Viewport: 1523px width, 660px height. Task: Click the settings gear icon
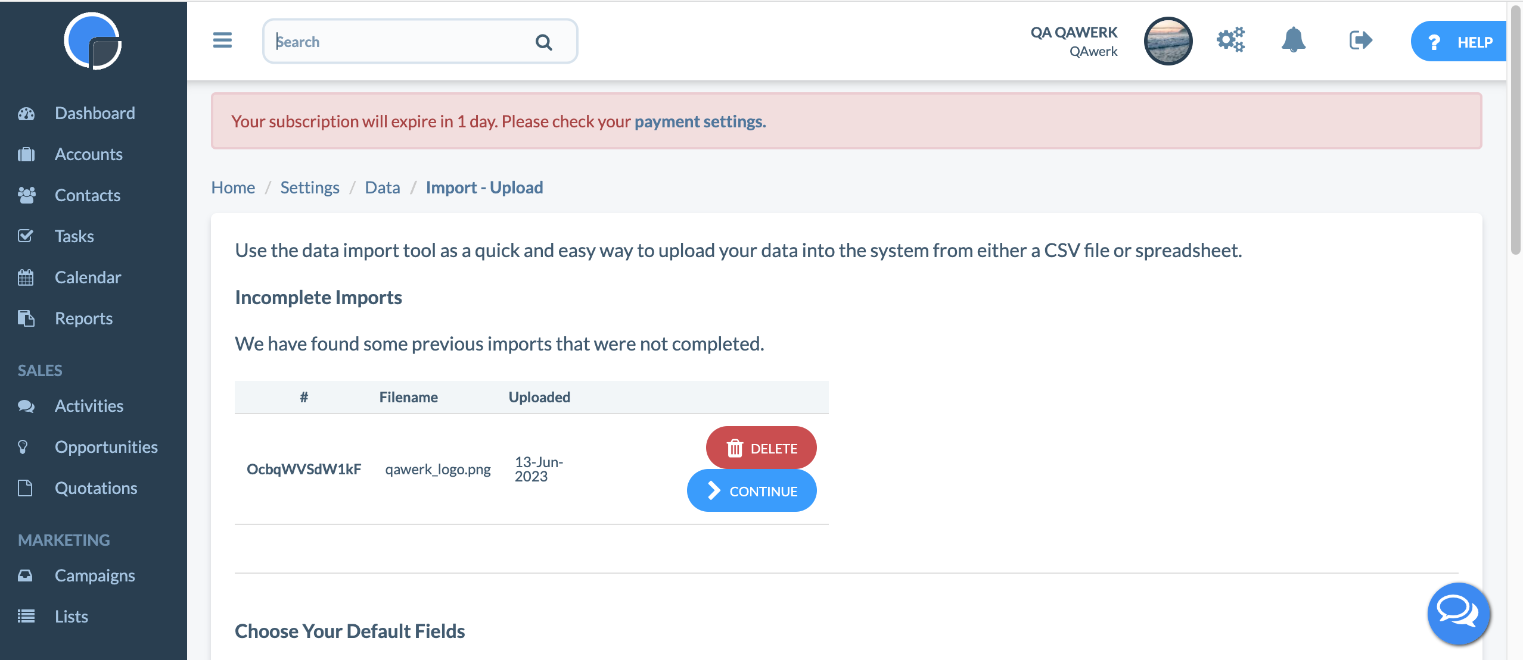pos(1233,40)
